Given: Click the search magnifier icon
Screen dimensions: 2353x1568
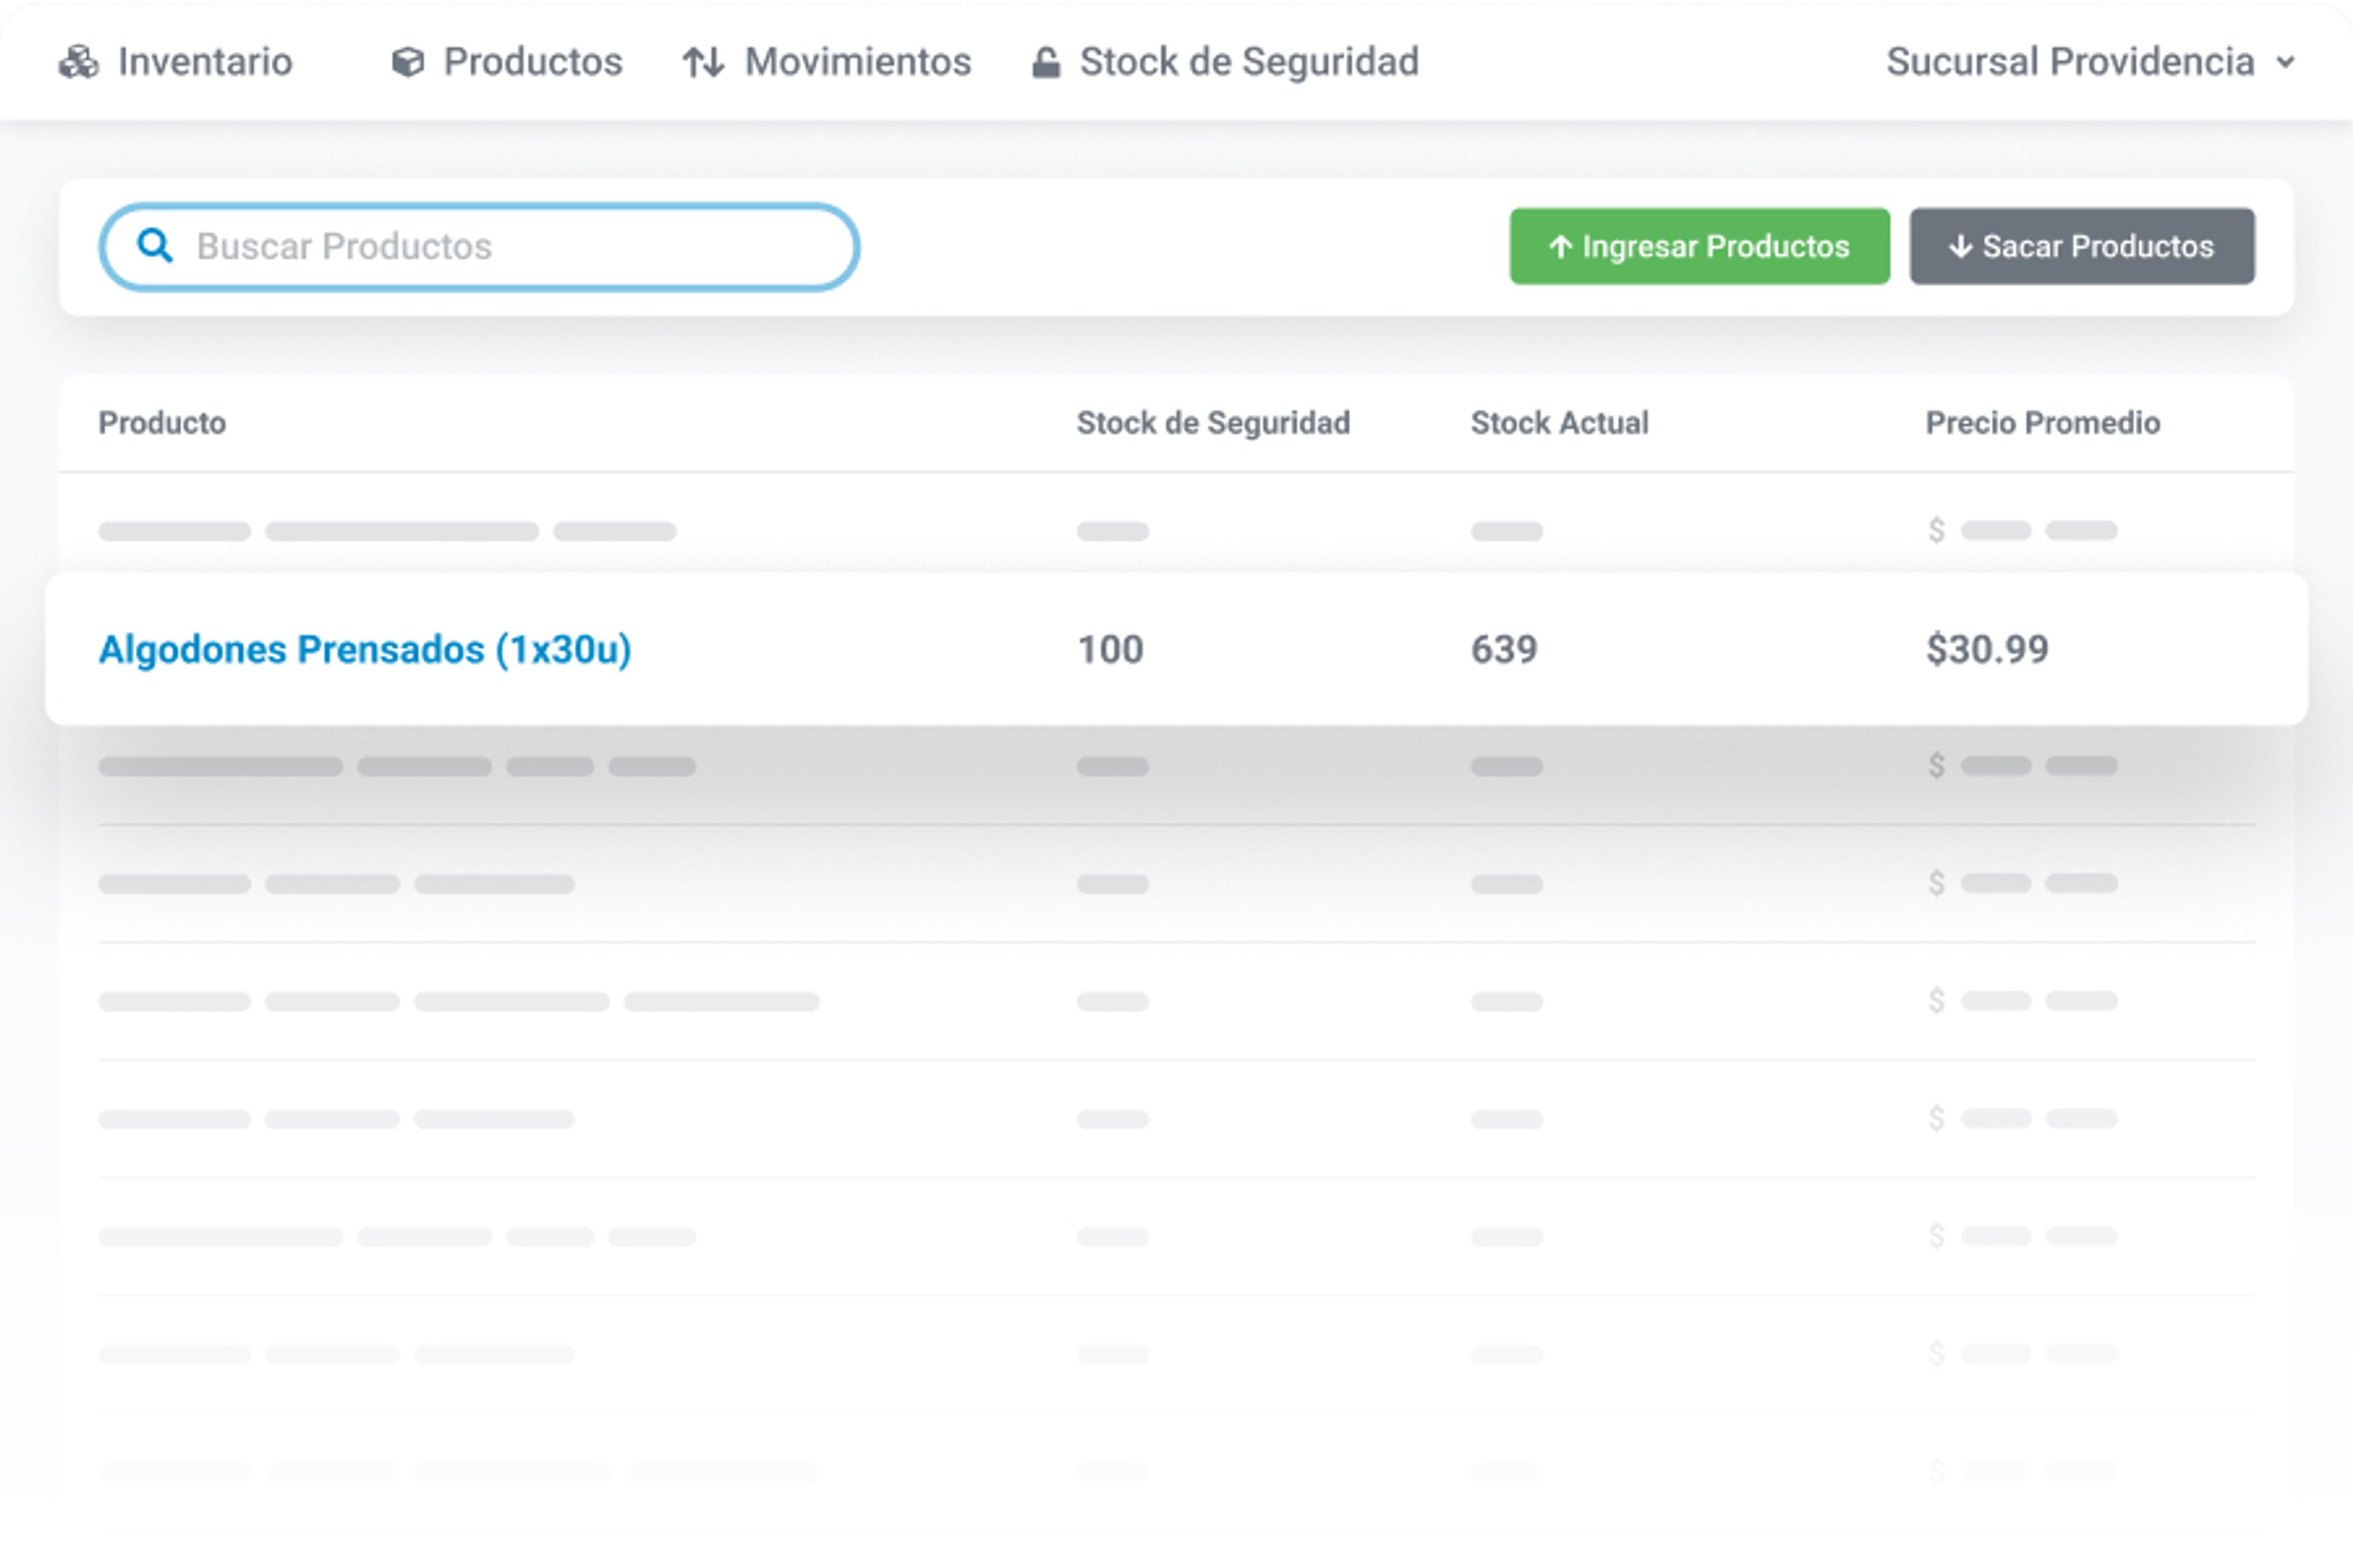Looking at the screenshot, I should [155, 245].
